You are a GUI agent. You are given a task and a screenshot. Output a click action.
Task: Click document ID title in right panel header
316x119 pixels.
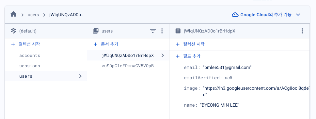pos(209,31)
